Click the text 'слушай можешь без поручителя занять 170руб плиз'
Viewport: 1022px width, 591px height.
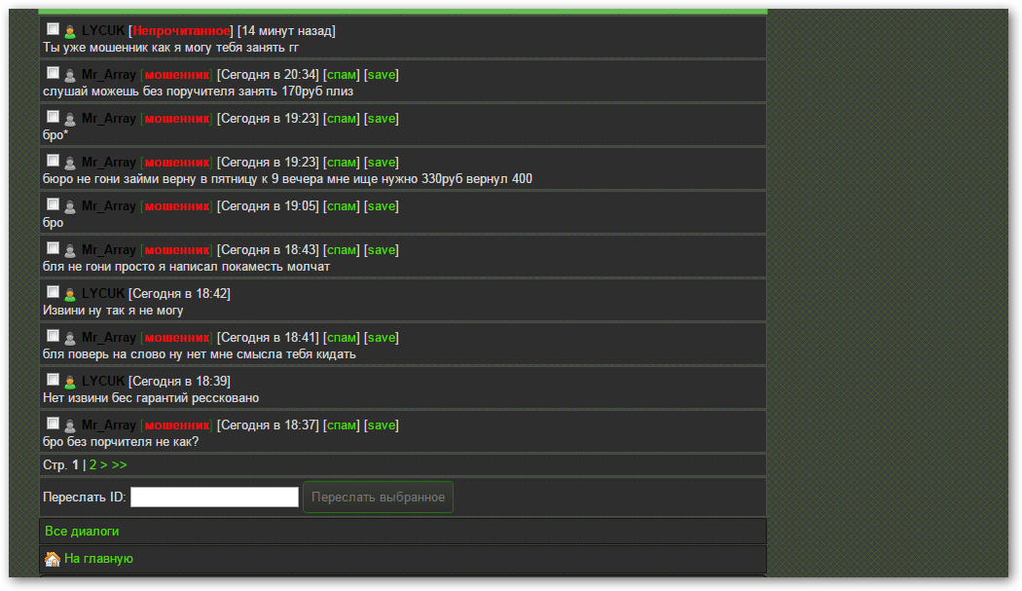(x=199, y=92)
